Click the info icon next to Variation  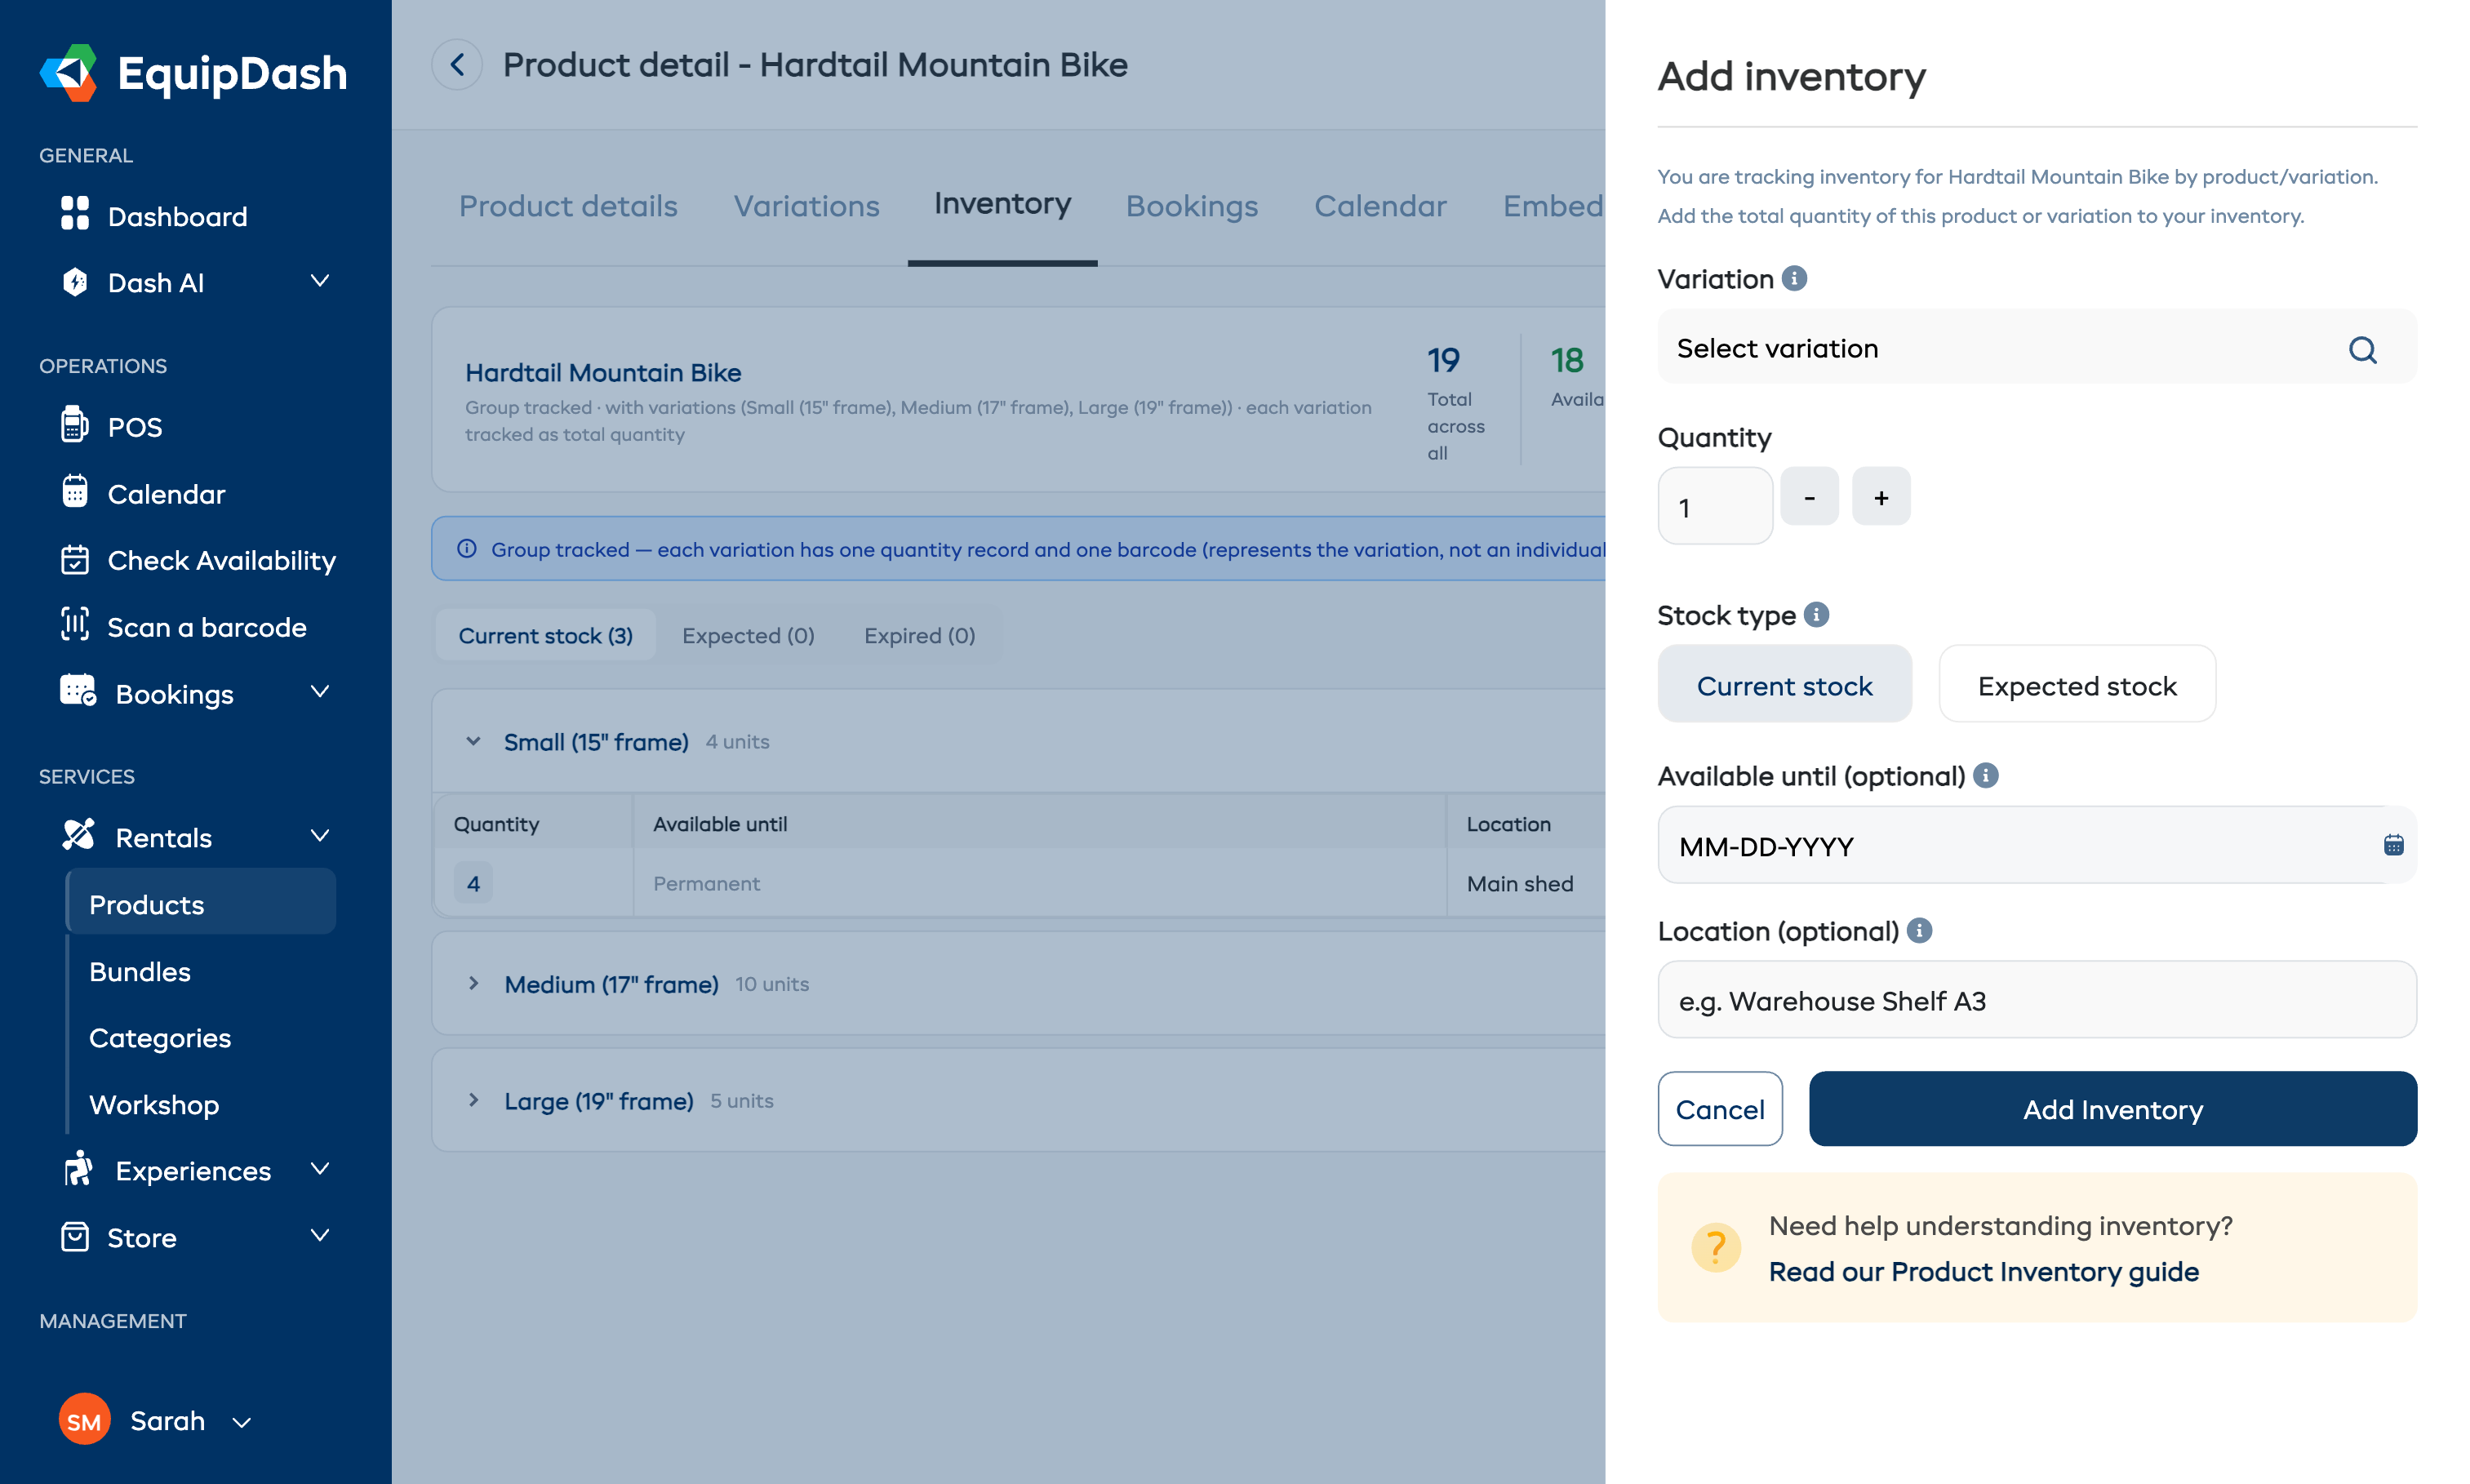[1796, 278]
